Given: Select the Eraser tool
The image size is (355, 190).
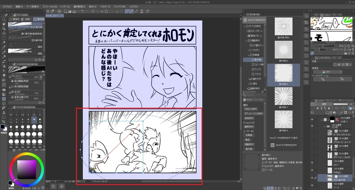Looking at the screenshot, I should point(4,75).
